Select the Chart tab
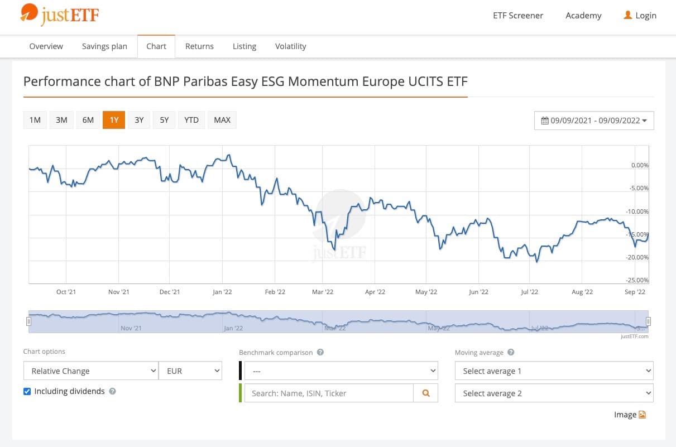This screenshot has height=447, width=676. pos(156,46)
